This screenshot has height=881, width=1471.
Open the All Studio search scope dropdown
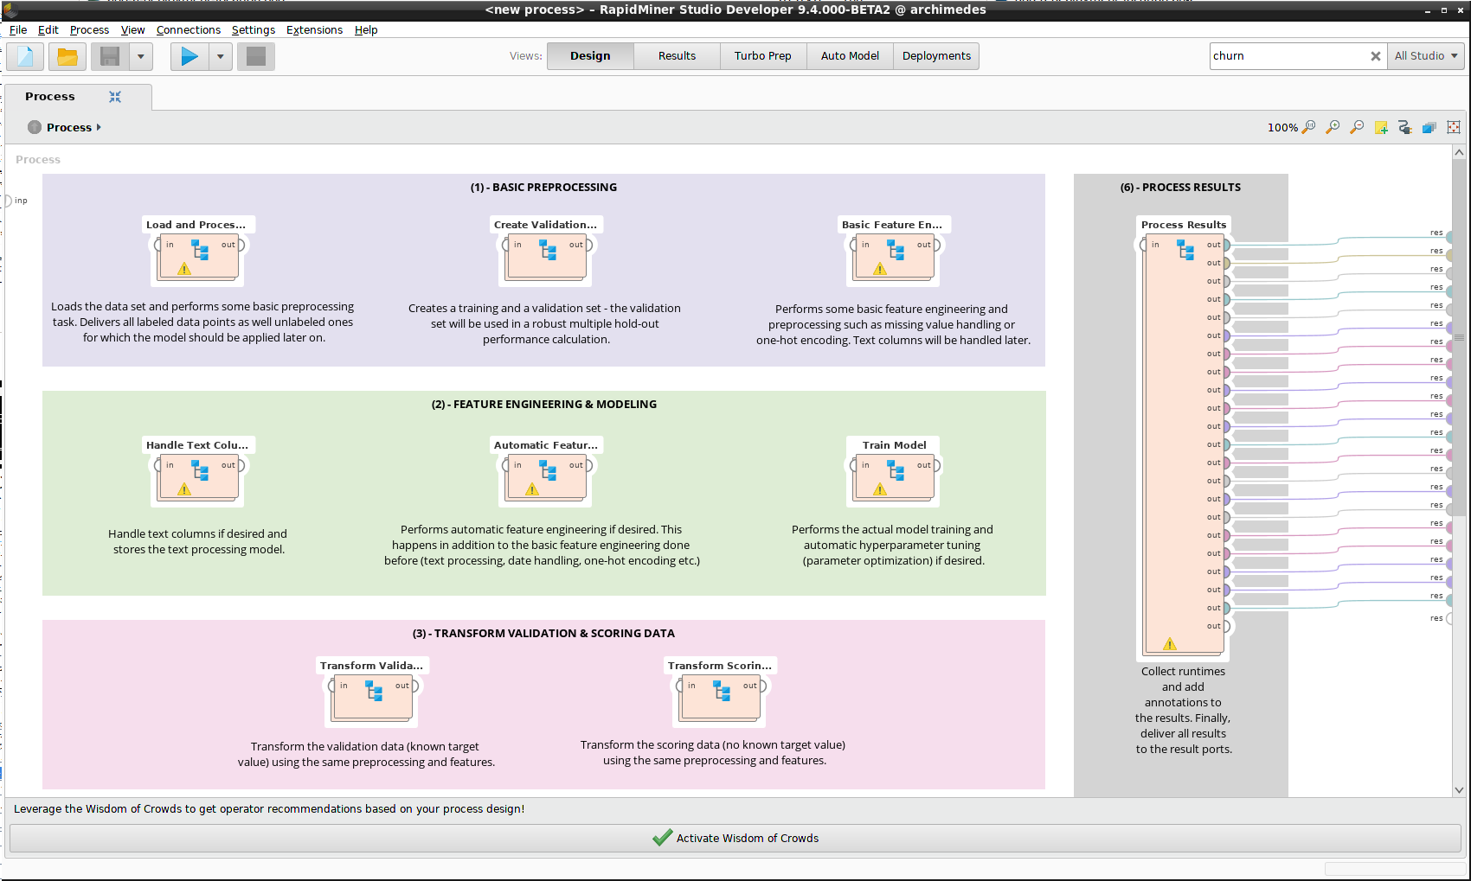click(1426, 56)
